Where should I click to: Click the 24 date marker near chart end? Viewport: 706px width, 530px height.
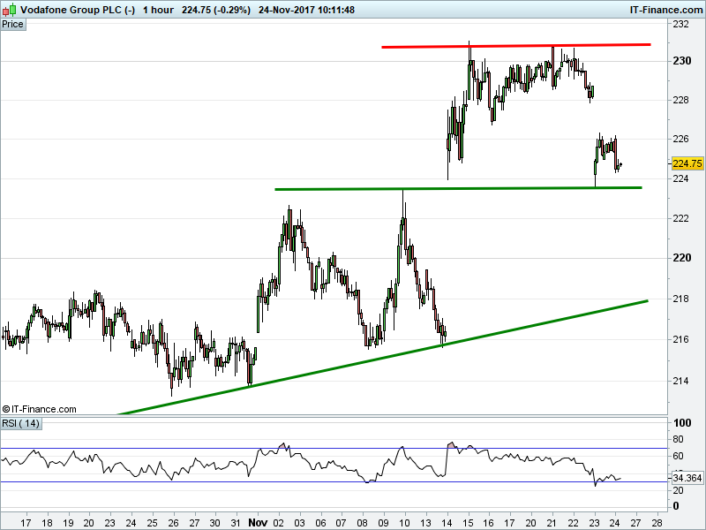click(x=615, y=523)
